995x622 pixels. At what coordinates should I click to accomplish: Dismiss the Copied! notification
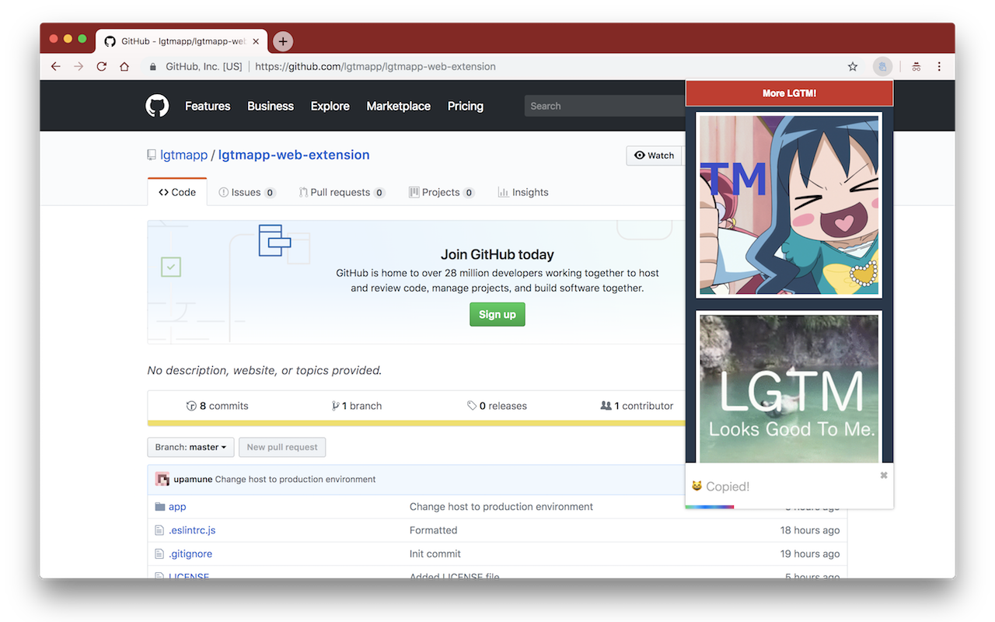[884, 475]
